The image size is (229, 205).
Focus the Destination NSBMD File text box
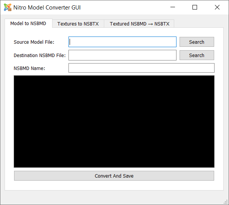[x=122, y=55]
